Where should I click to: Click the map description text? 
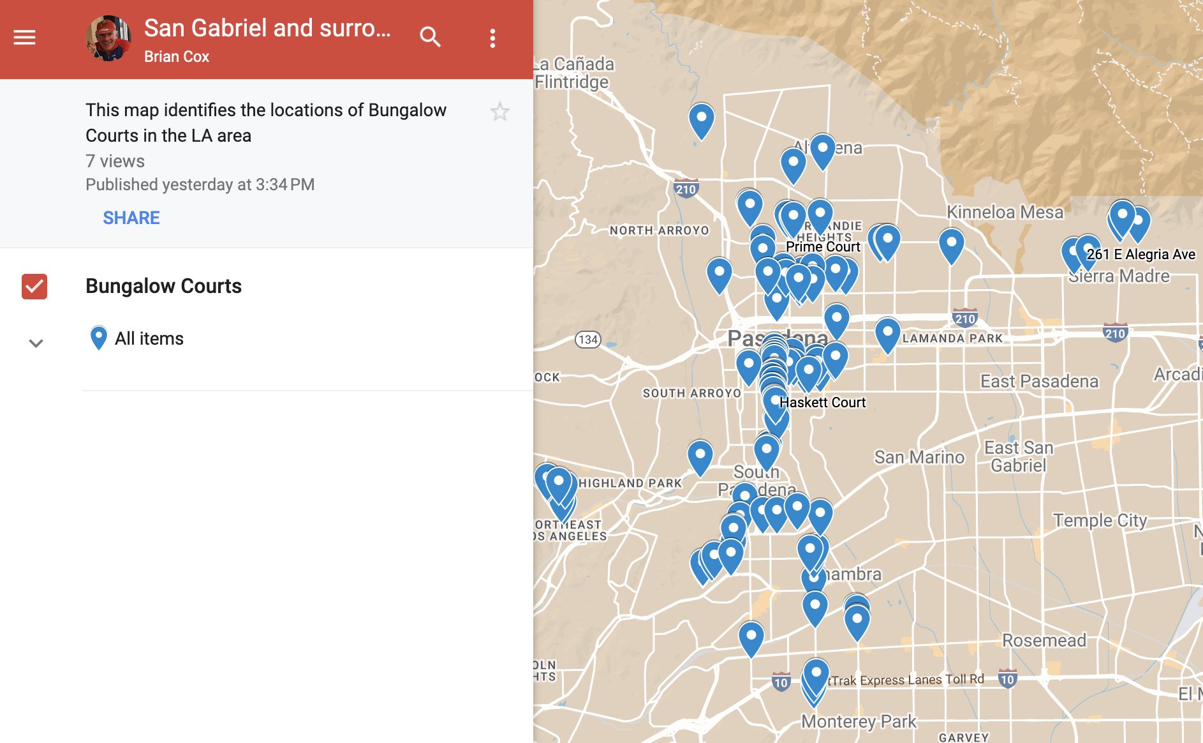(x=266, y=123)
